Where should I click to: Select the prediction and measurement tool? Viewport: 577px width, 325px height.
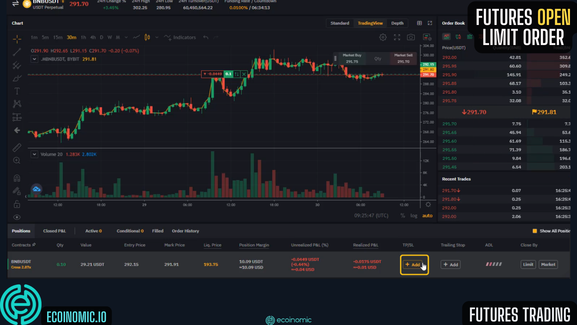coord(17,117)
